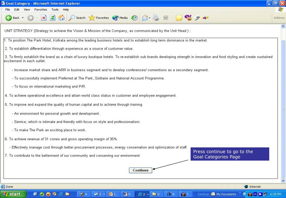Click the camera icon in system tray
The width and height of the screenshot is (286, 198).
click(x=250, y=194)
